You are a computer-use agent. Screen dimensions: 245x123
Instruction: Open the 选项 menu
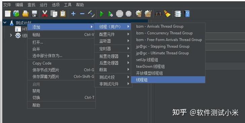[56, 5]
